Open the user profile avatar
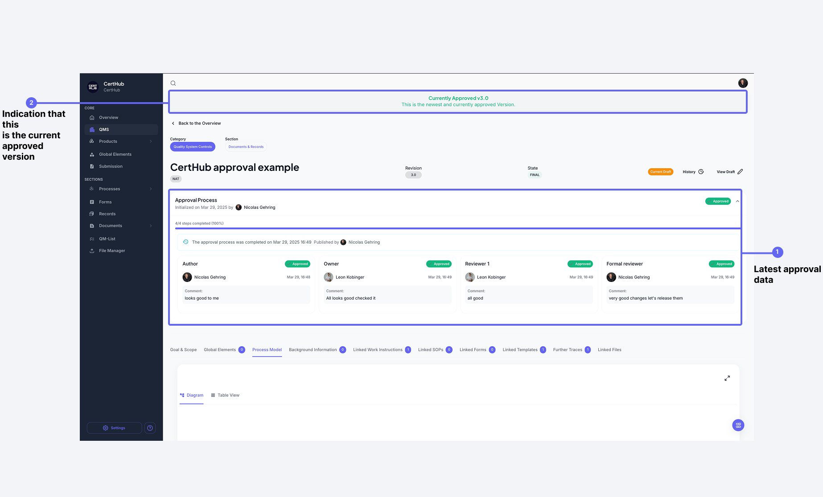This screenshot has height=497, width=823. pos(743,83)
